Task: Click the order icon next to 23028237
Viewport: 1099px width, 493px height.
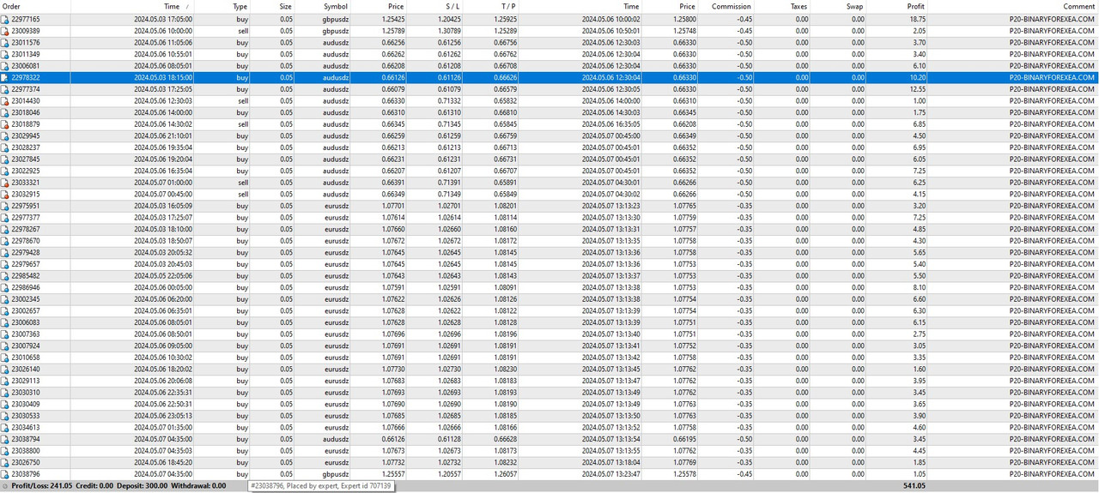Action: tap(5, 147)
